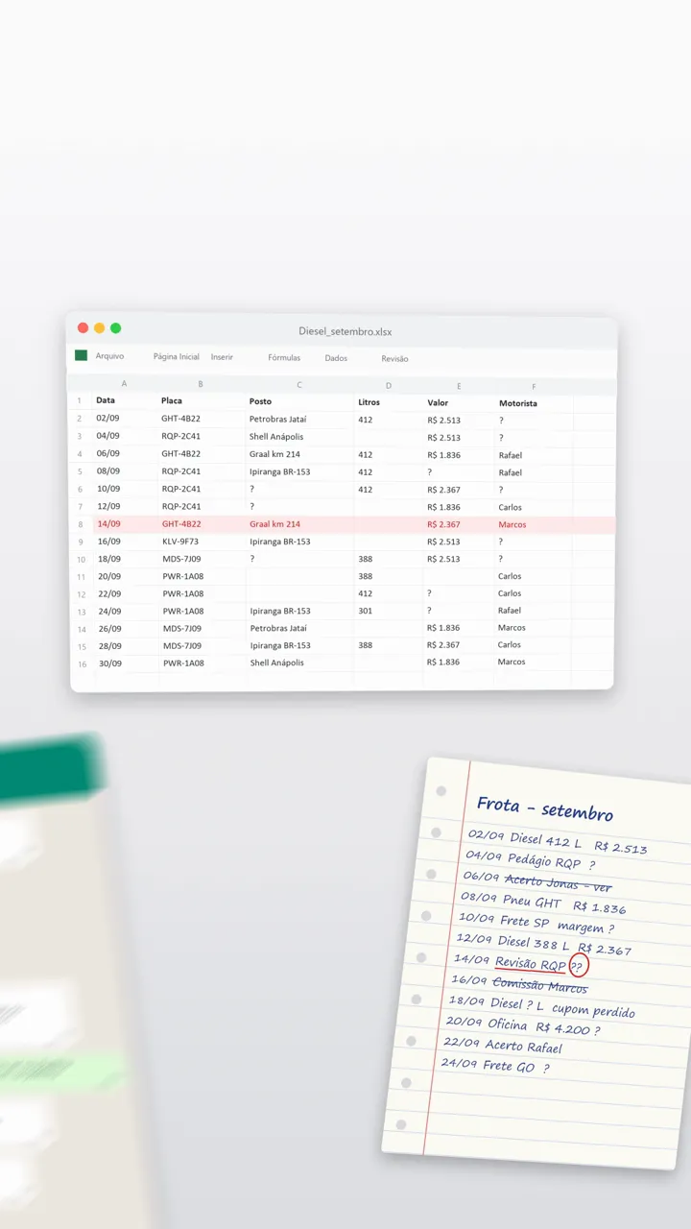Image resolution: width=691 pixels, height=1229 pixels.
Task: Switch to the Página Inicial tab
Action: pos(177,357)
